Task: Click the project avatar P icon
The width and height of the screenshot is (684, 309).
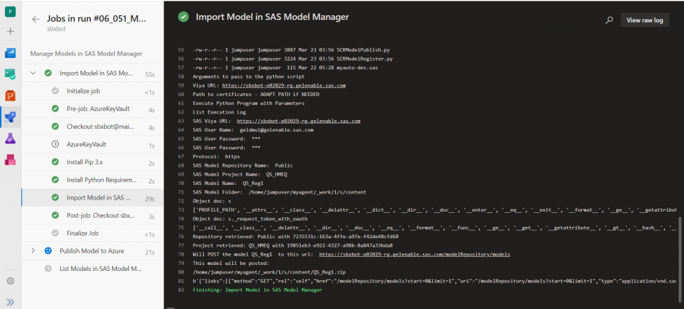Action: click(x=10, y=11)
